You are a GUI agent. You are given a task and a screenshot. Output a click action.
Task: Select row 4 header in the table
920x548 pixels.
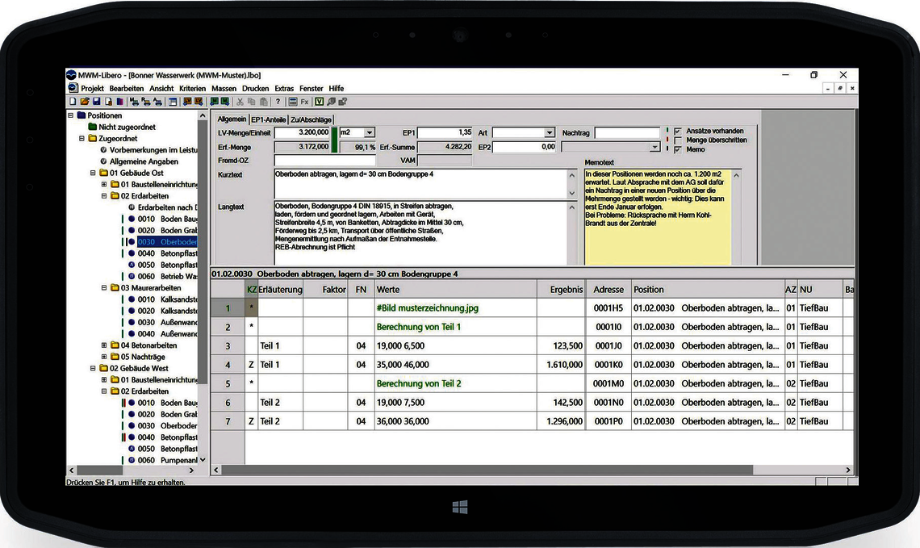point(228,365)
